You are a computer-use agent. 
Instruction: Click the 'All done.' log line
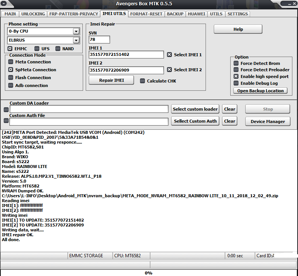click(x=11, y=240)
